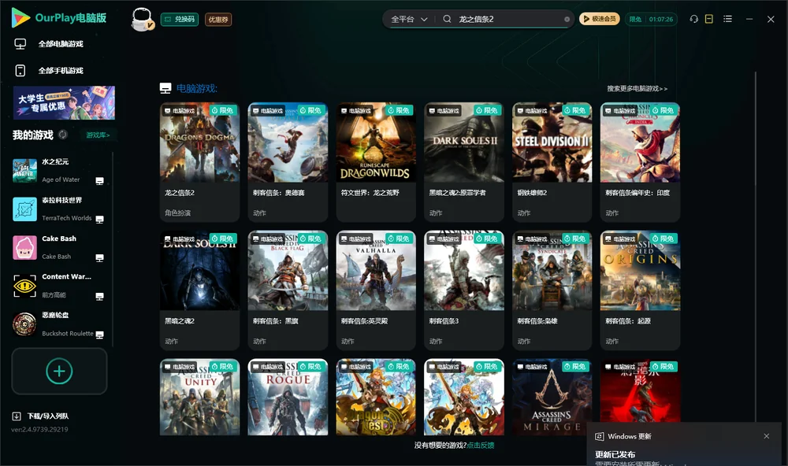
Task: Open the 兑换码 redeem code button
Action: (180, 20)
